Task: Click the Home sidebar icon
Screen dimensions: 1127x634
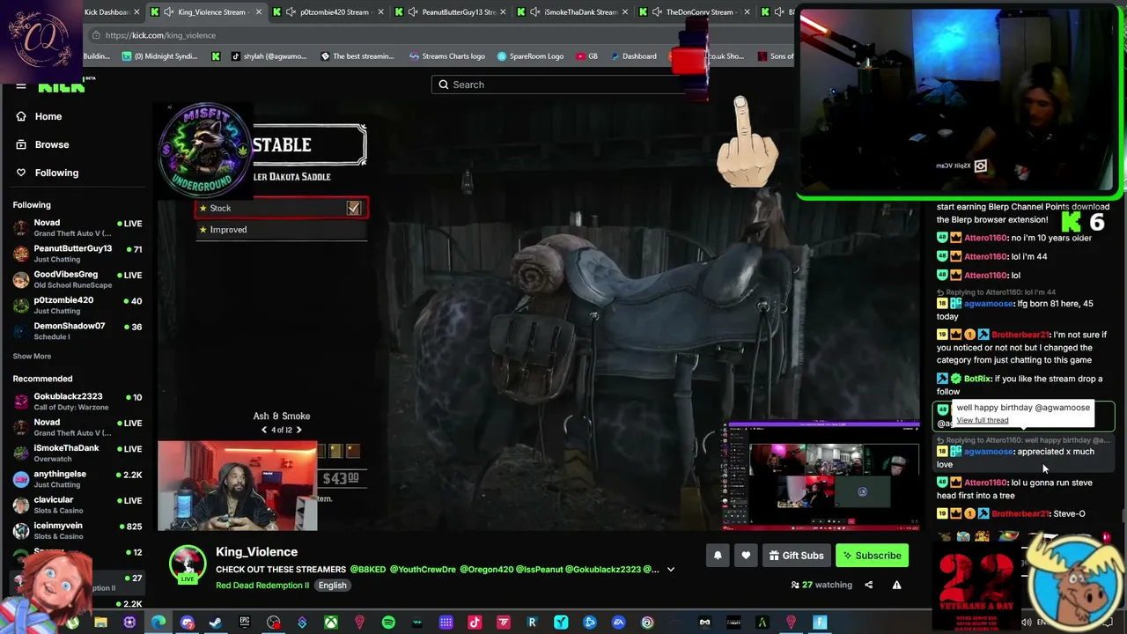Action: 21,116
